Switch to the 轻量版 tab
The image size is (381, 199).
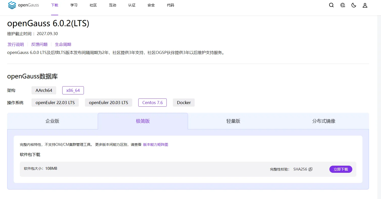233,121
